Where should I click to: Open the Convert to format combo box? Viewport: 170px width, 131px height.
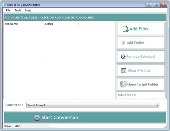(x=93, y=105)
